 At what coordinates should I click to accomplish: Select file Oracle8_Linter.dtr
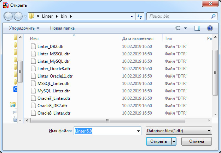(x=54, y=113)
